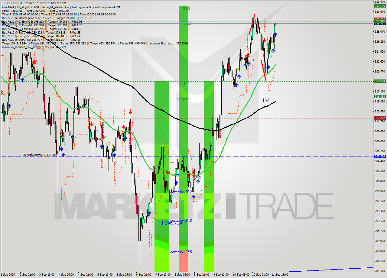Click the 284.470 price axis label
Image resolution: width=387 pixels, height=278 pixels.
(x=380, y=271)
